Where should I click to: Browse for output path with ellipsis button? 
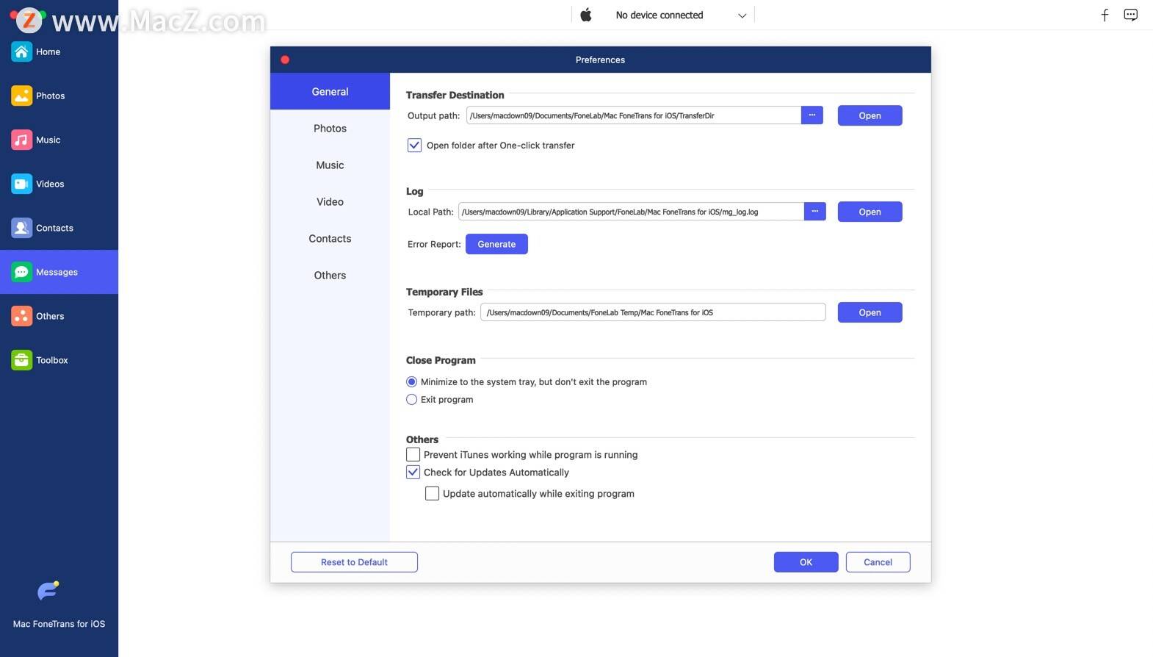pos(812,115)
